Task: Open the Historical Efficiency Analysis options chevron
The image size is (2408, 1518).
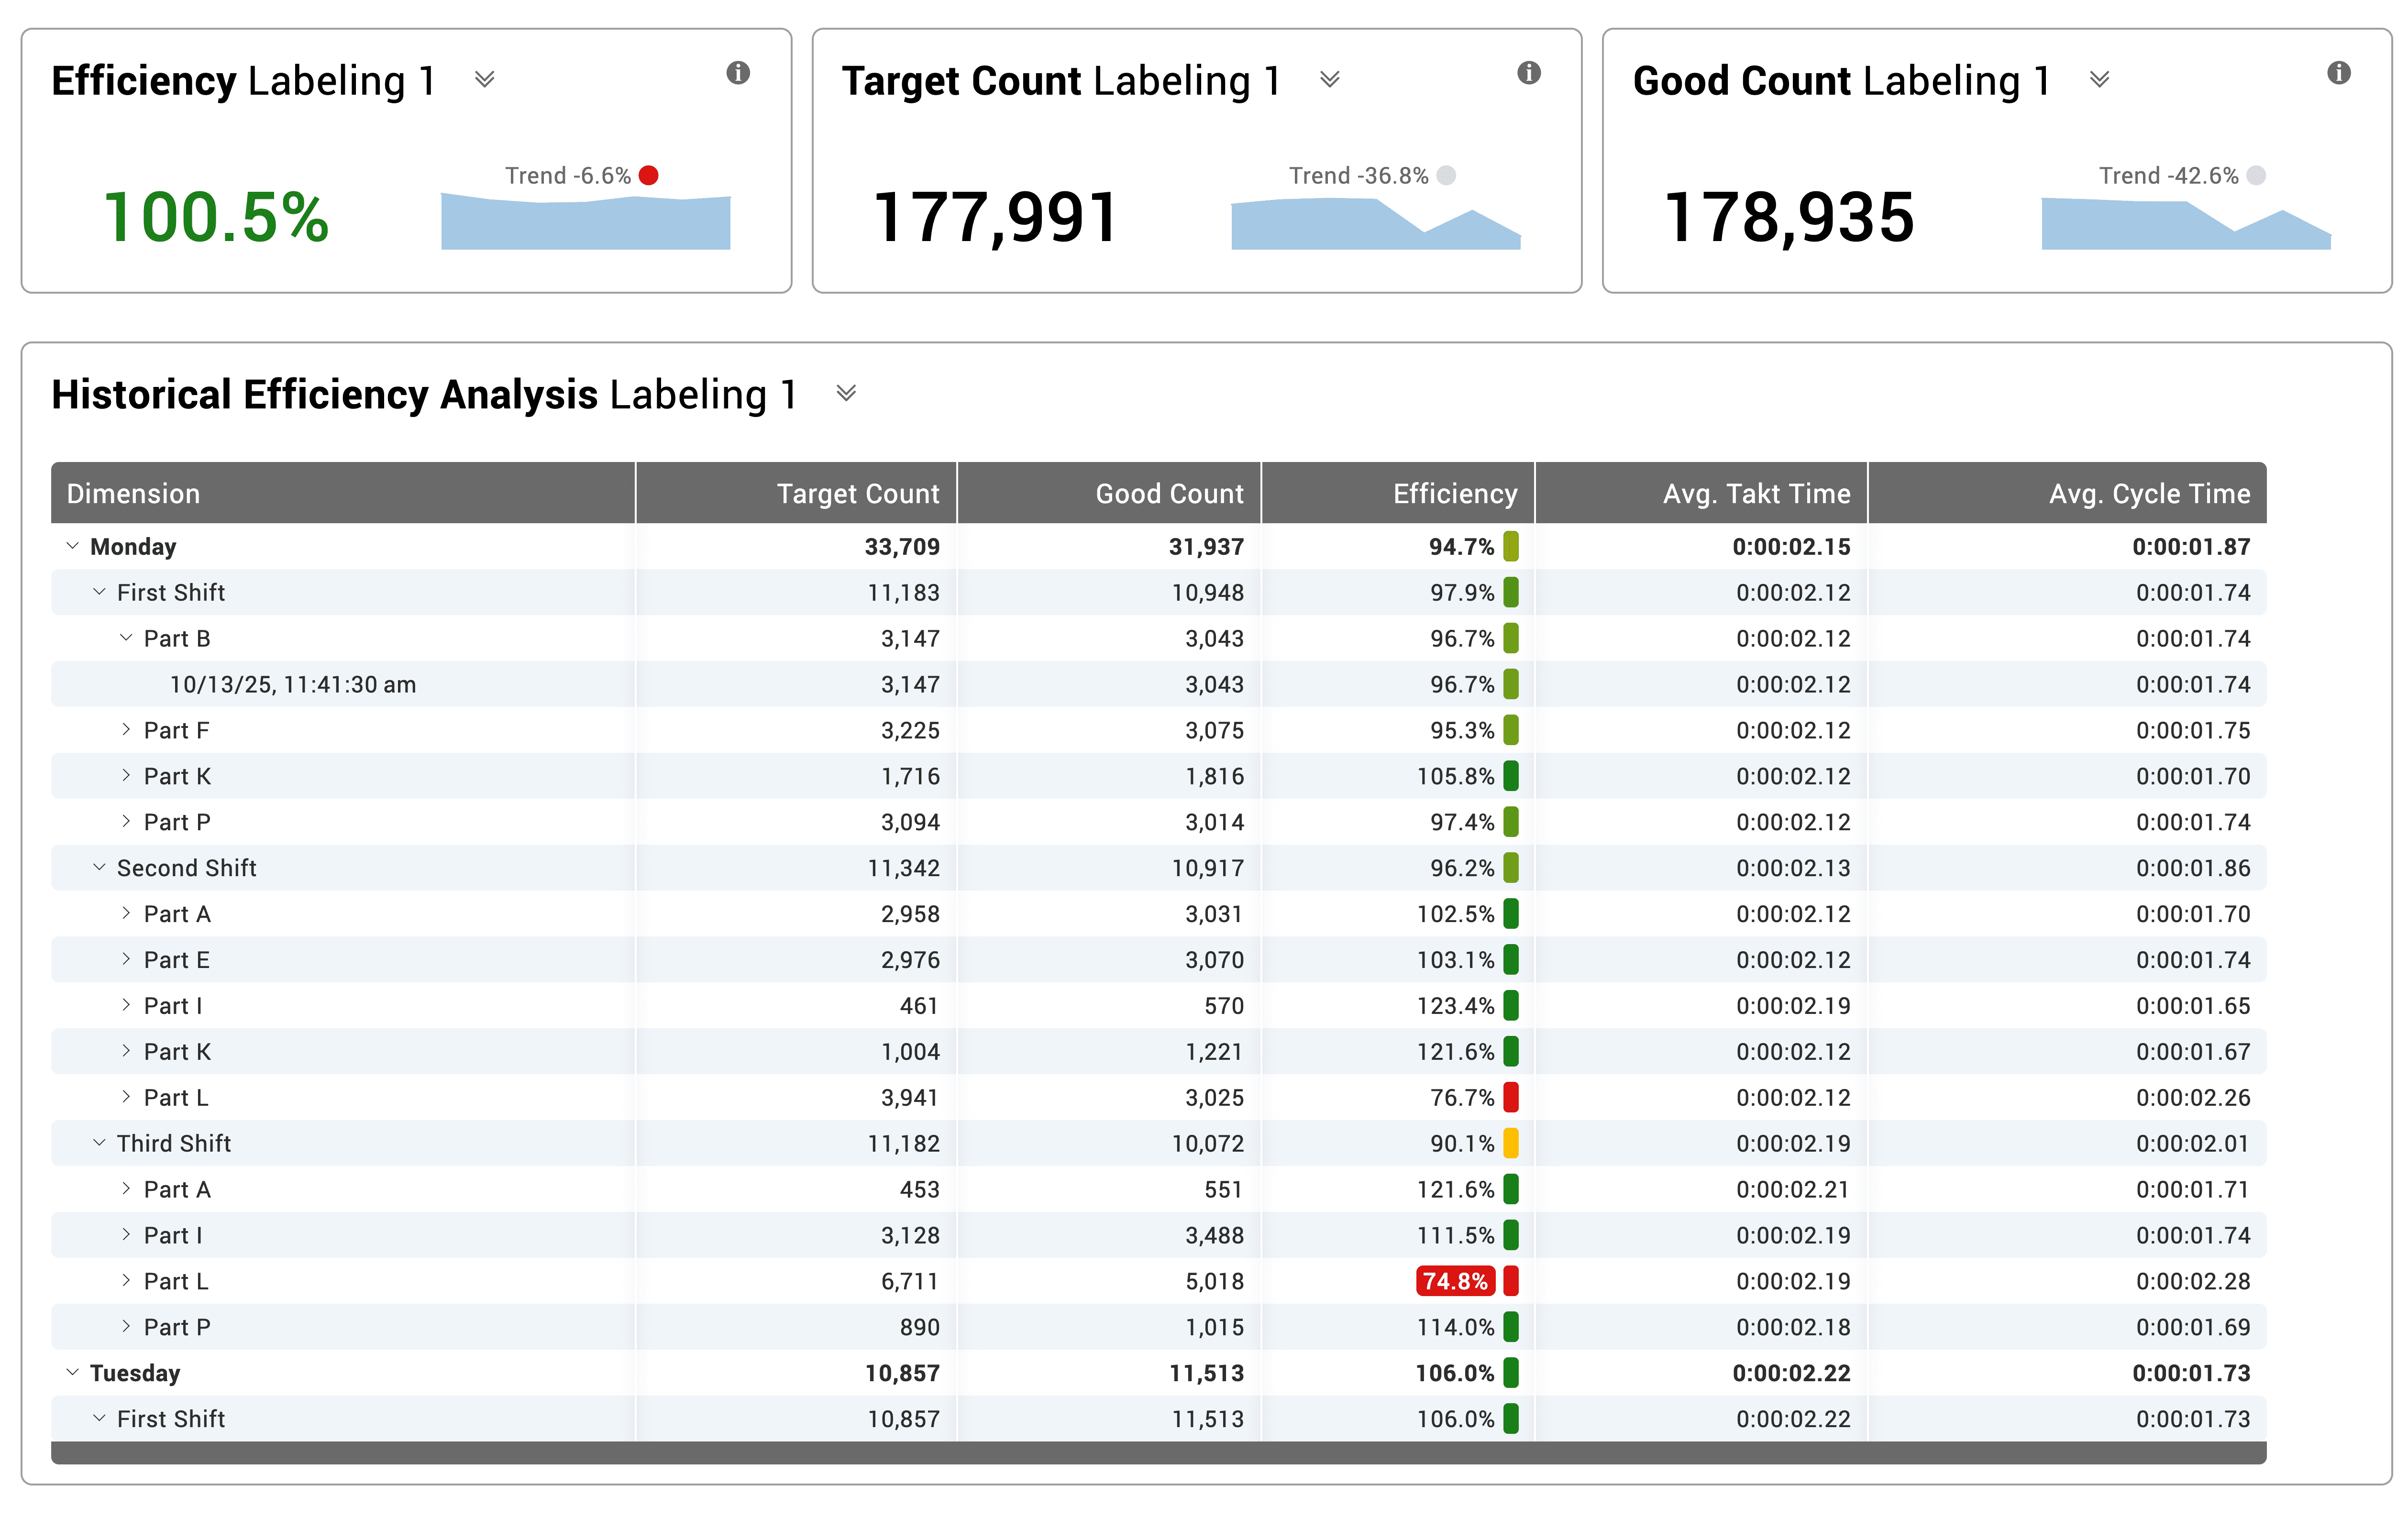Action: coord(846,394)
